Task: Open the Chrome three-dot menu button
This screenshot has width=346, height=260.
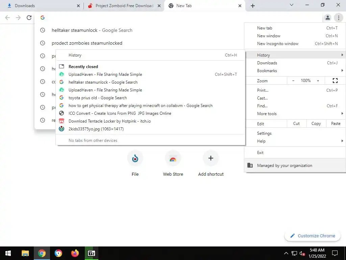Action: tap(339, 18)
